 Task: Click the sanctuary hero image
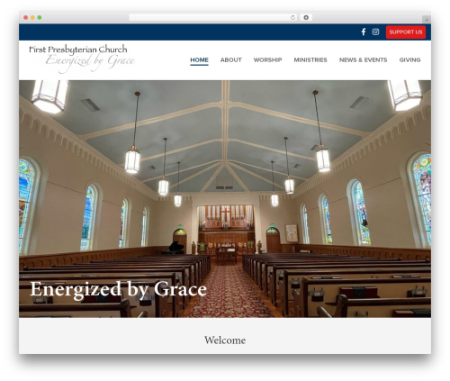pos(225,198)
